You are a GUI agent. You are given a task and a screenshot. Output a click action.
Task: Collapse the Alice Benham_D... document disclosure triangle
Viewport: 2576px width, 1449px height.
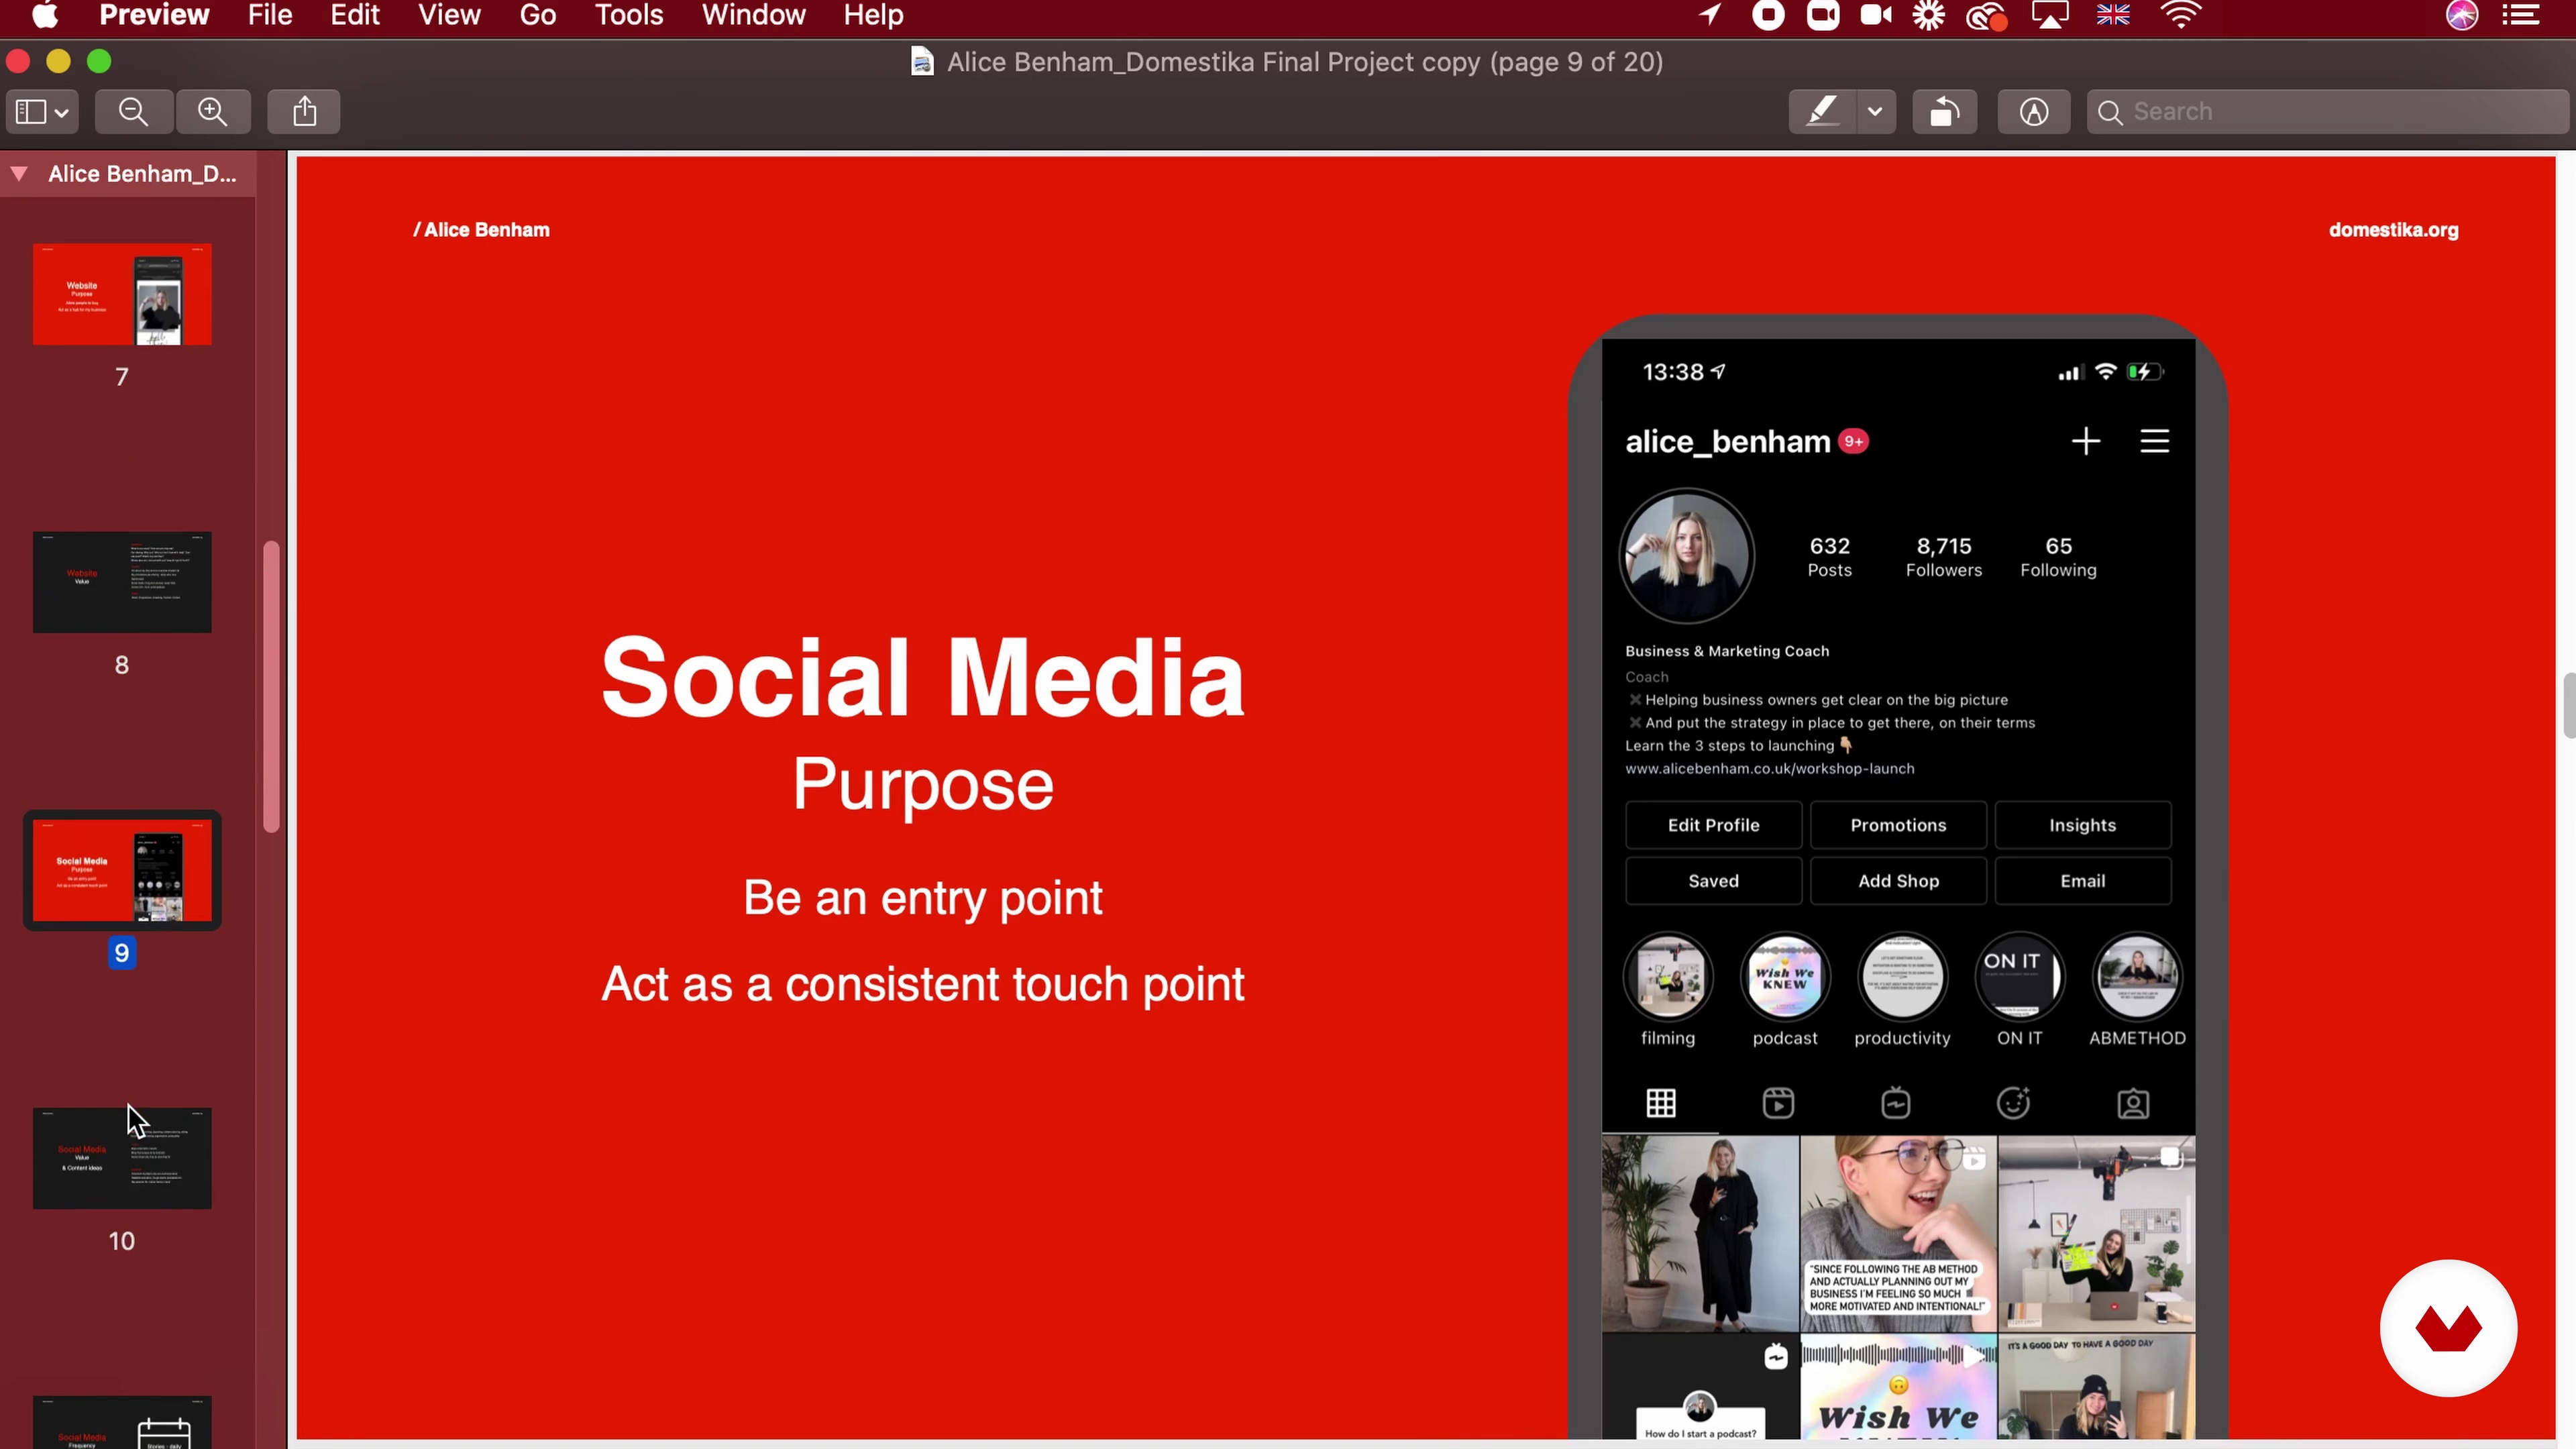tap(19, 174)
